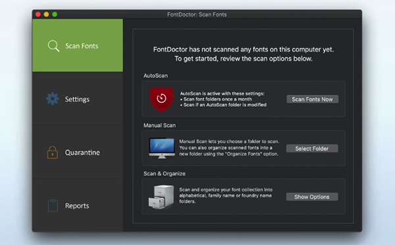Switch to the Settings tab label
This screenshot has height=245, width=395.
pos(77,99)
